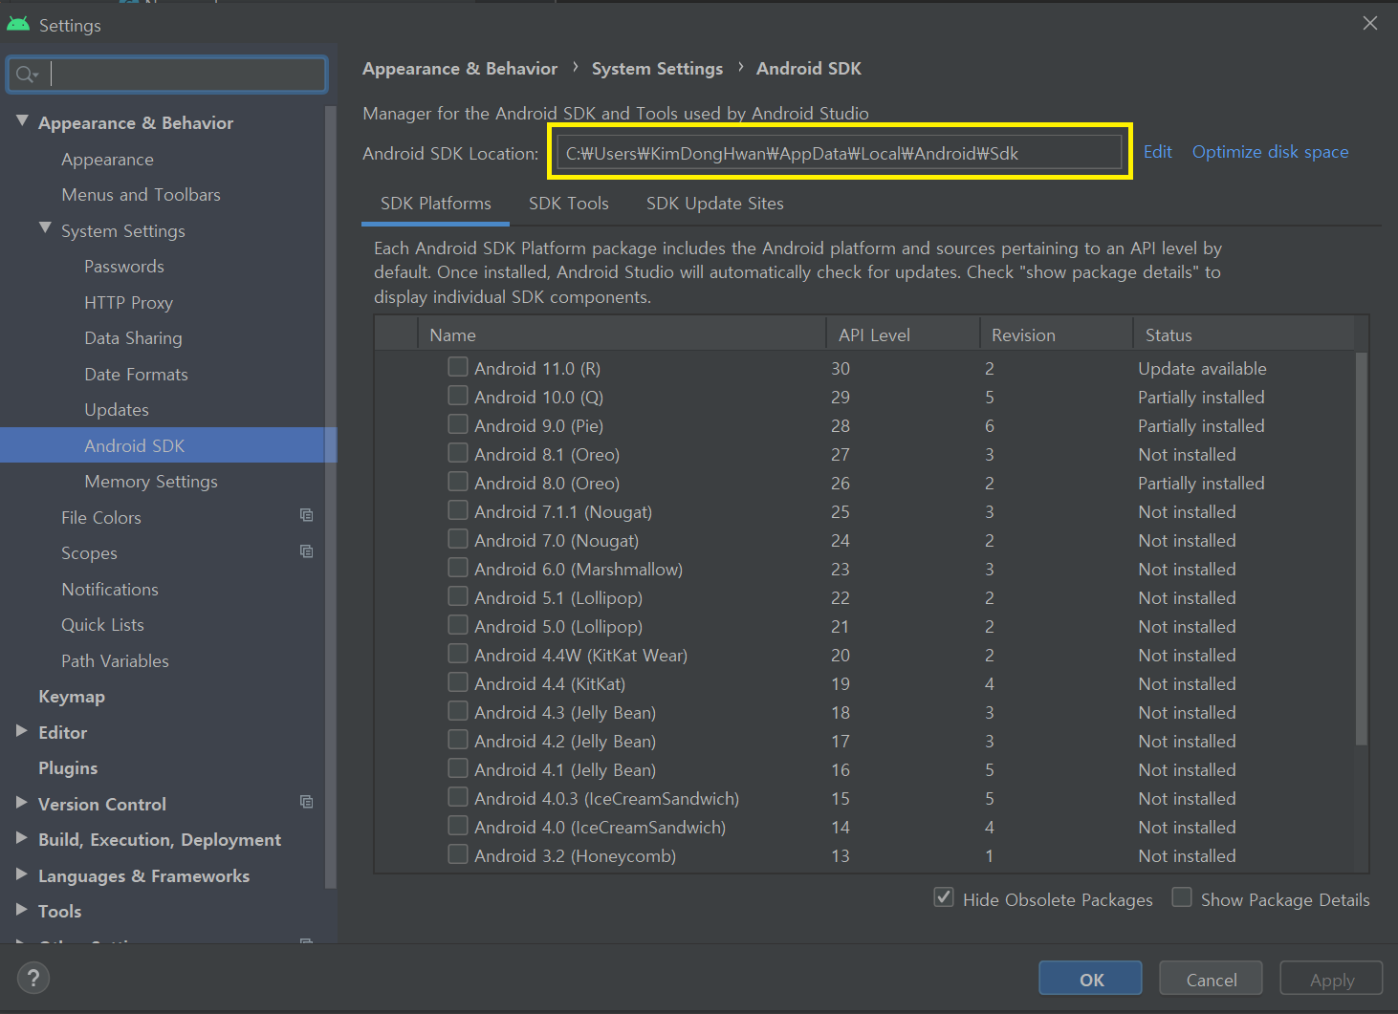This screenshot has width=1398, height=1014.
Task: Uncheck Hide Obsolete Packages
Action: [944, 897]
